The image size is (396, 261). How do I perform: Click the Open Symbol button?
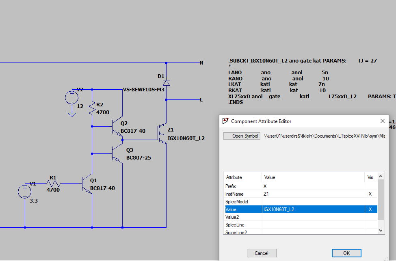pos(242,136)
